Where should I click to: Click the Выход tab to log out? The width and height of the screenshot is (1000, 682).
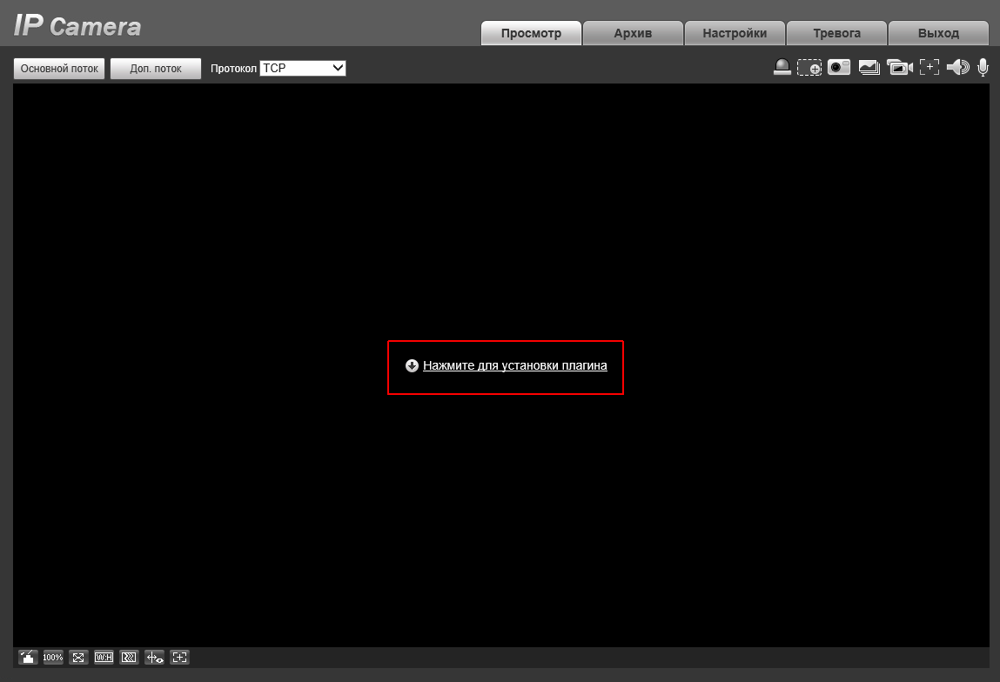point(939,33)
